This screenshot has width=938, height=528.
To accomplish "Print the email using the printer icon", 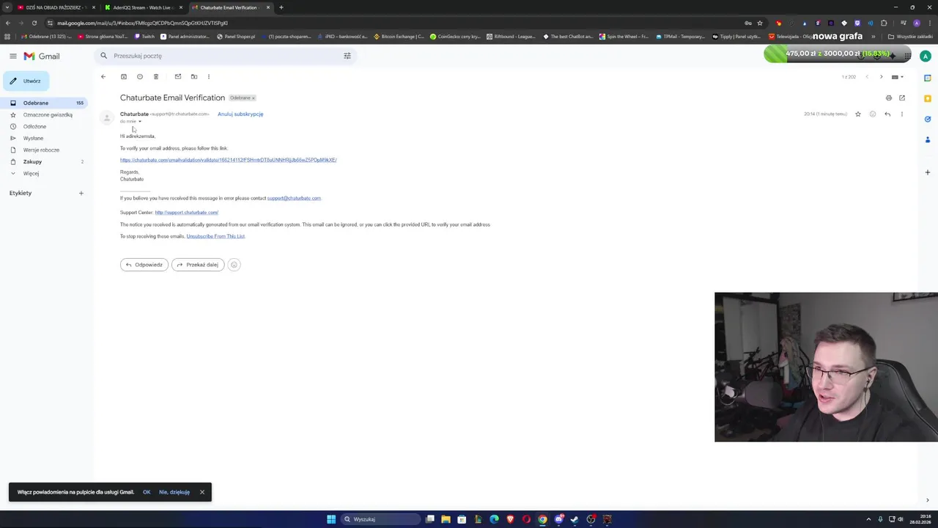I will [889, 98].
